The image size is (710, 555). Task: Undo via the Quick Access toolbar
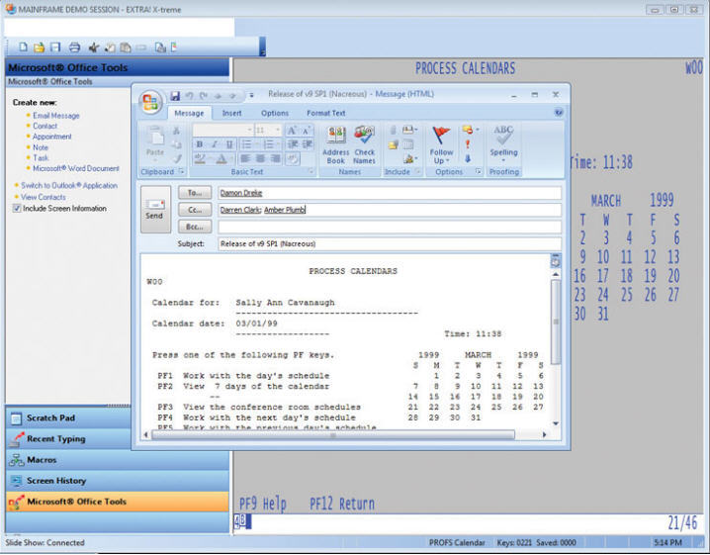(190, 96)
